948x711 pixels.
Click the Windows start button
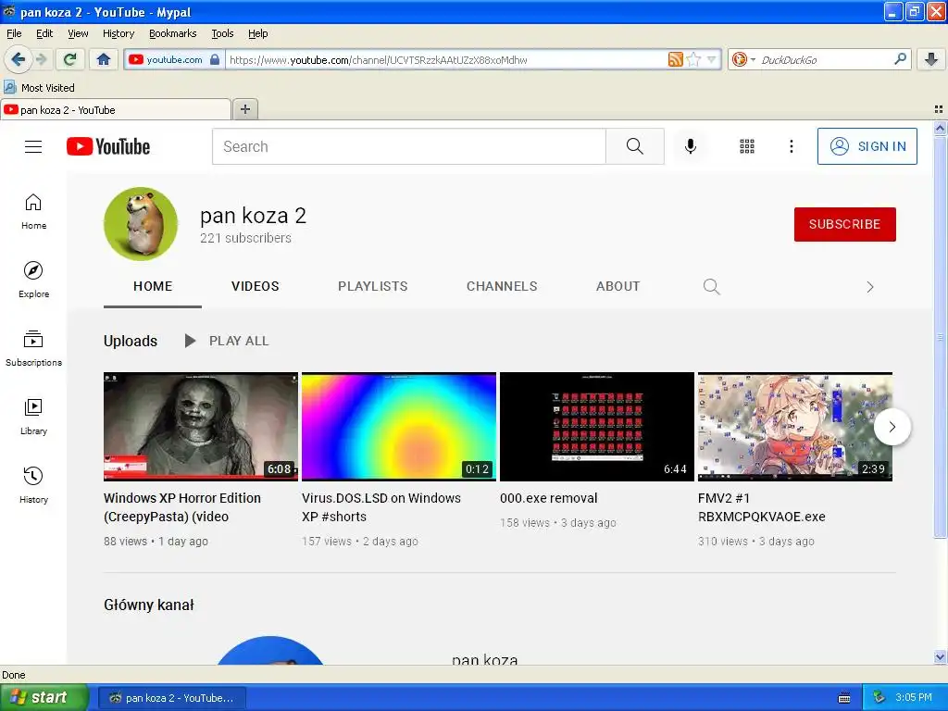[44, 698]
